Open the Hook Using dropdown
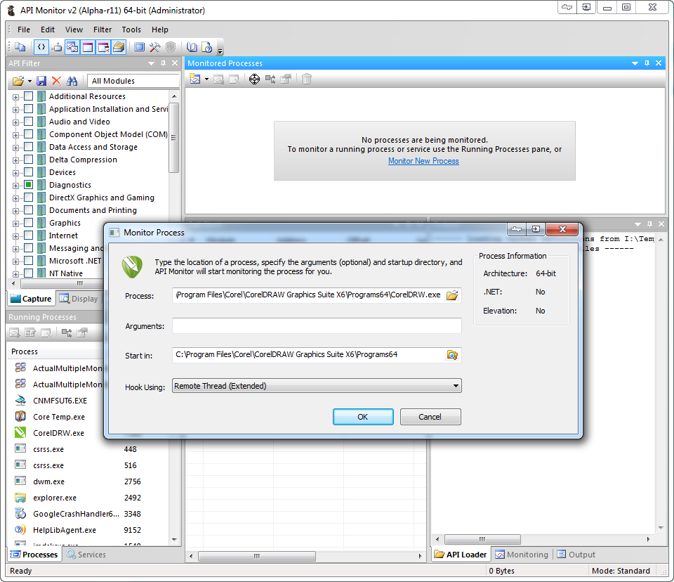674x582 pixels. pyautogui.click(x=456, y=386)
